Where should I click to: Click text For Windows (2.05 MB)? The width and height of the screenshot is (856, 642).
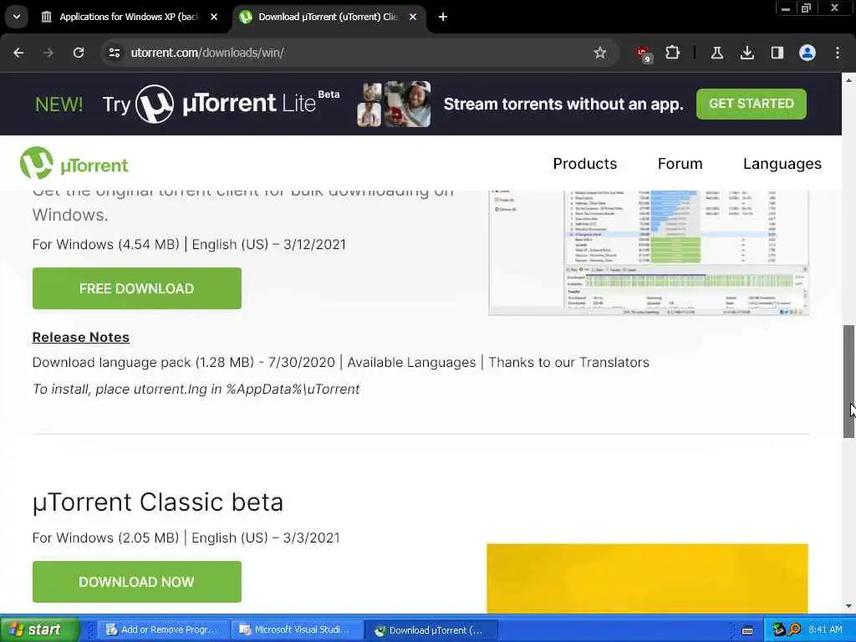click(x=105, y=538)
